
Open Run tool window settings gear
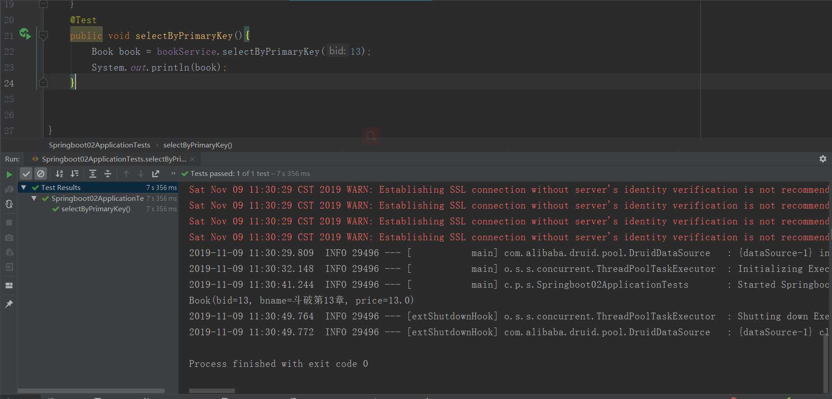(823, 159)
